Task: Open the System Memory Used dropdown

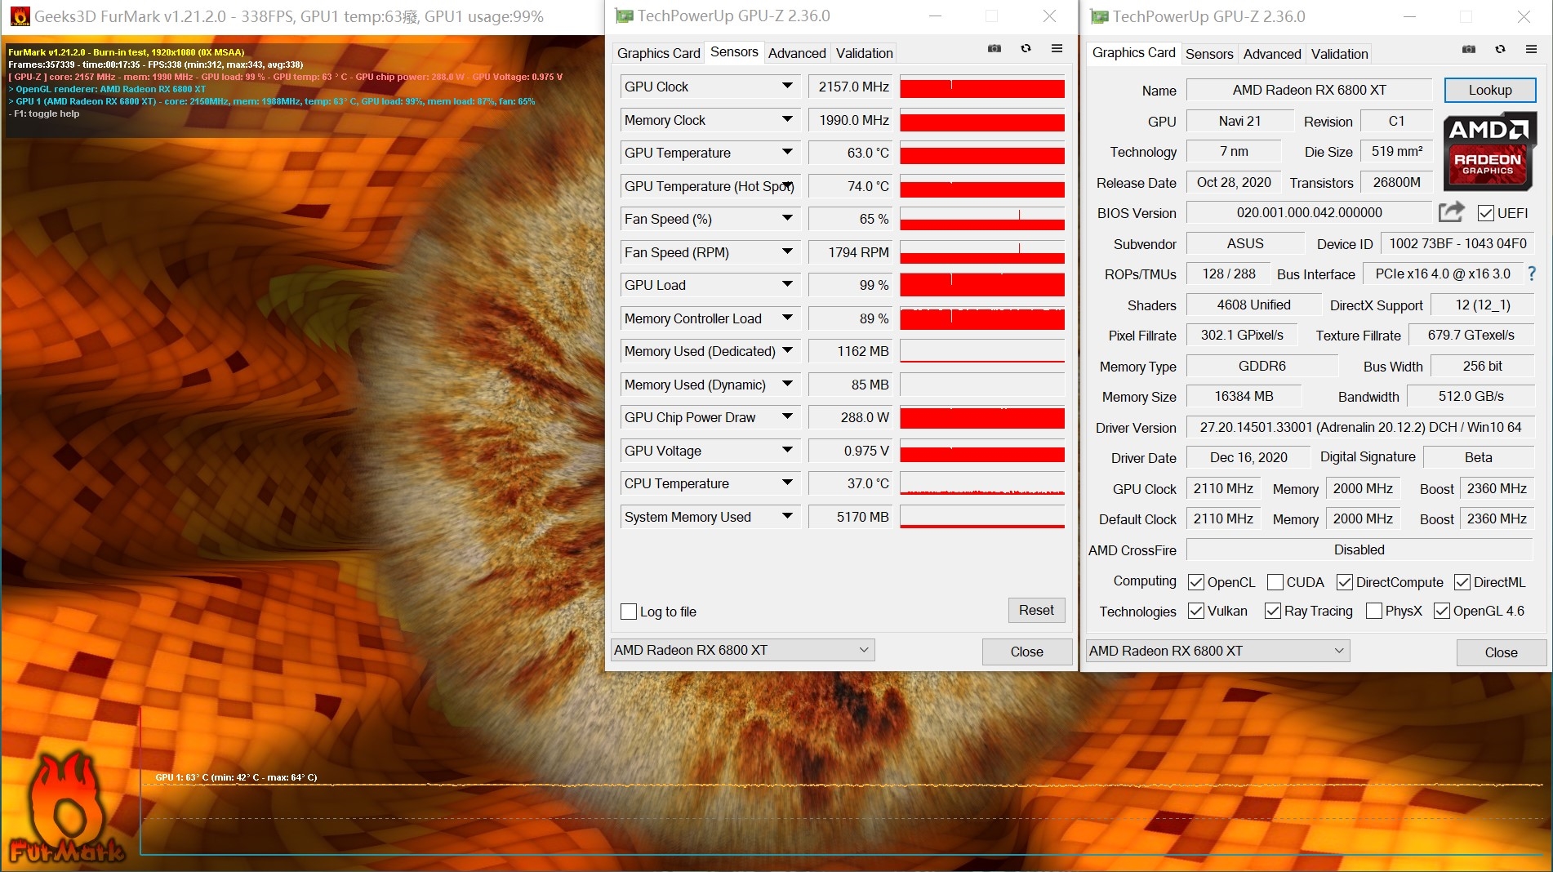Action: [787, 516]
